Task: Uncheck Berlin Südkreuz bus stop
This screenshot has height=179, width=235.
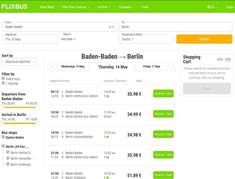Action: tap(8, 164)
